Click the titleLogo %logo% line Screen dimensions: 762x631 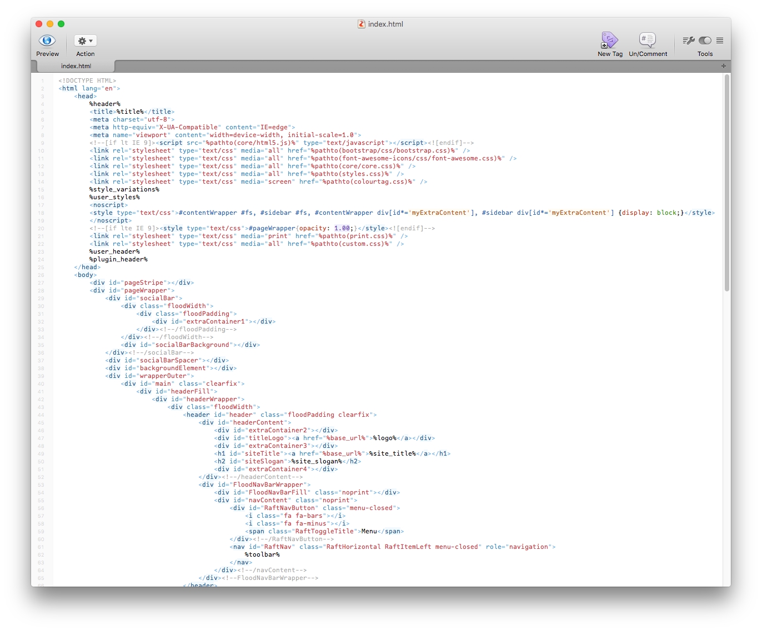(324, 438)
